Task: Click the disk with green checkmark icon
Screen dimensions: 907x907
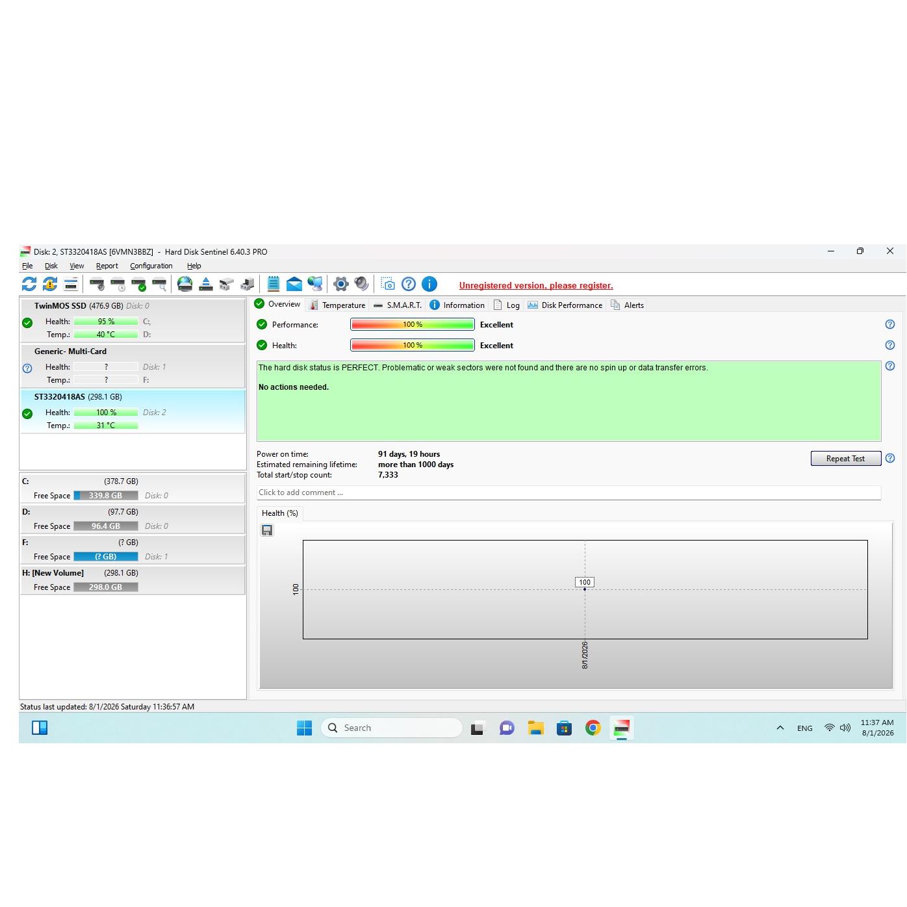Action: click(138, 284)
